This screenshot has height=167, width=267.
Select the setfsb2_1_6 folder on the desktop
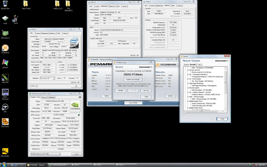(58, 5)
